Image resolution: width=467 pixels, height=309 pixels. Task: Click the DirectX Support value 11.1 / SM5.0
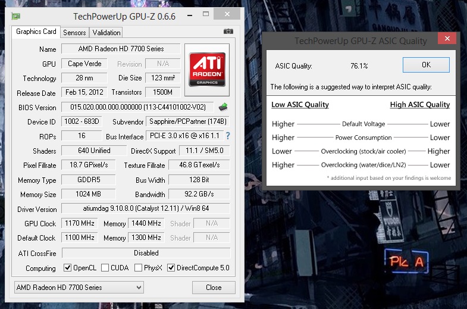click(x=204, y=151)
